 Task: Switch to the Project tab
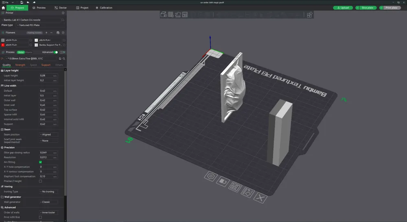click(x=82, y=8)
